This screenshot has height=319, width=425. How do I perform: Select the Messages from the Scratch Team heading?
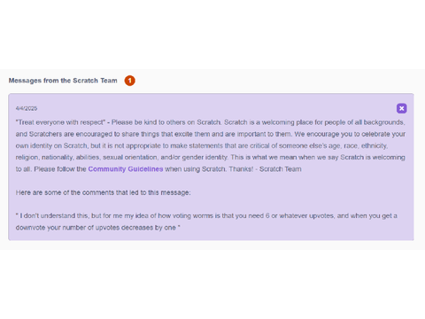click(x=63, y=81)
